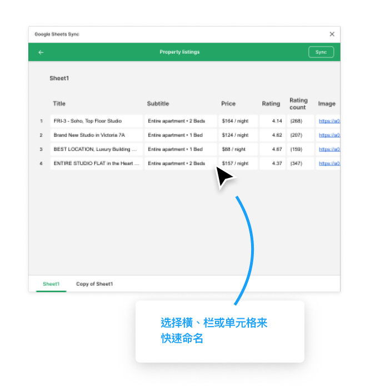Select row number 3
The height and width of the screenshot is (387, 370).
(41, 150)
